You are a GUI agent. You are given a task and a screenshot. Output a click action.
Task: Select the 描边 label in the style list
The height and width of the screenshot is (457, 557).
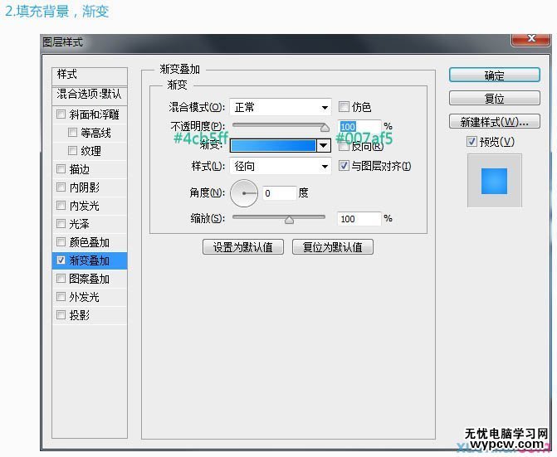point(79,169)
